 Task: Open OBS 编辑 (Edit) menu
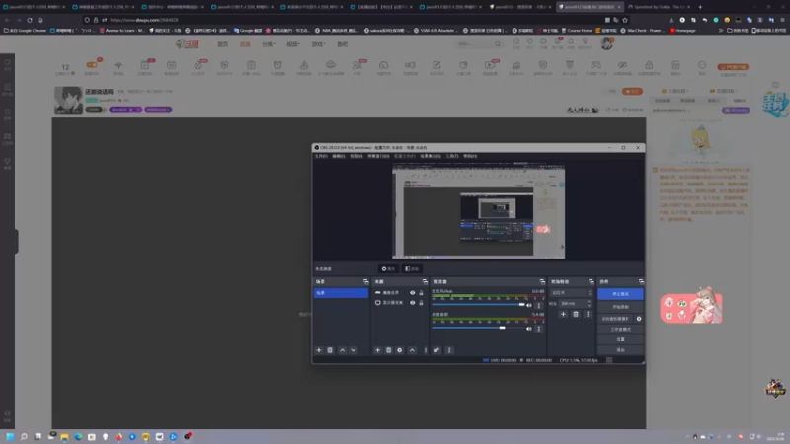pyautogui.click(x=339, y=156)
